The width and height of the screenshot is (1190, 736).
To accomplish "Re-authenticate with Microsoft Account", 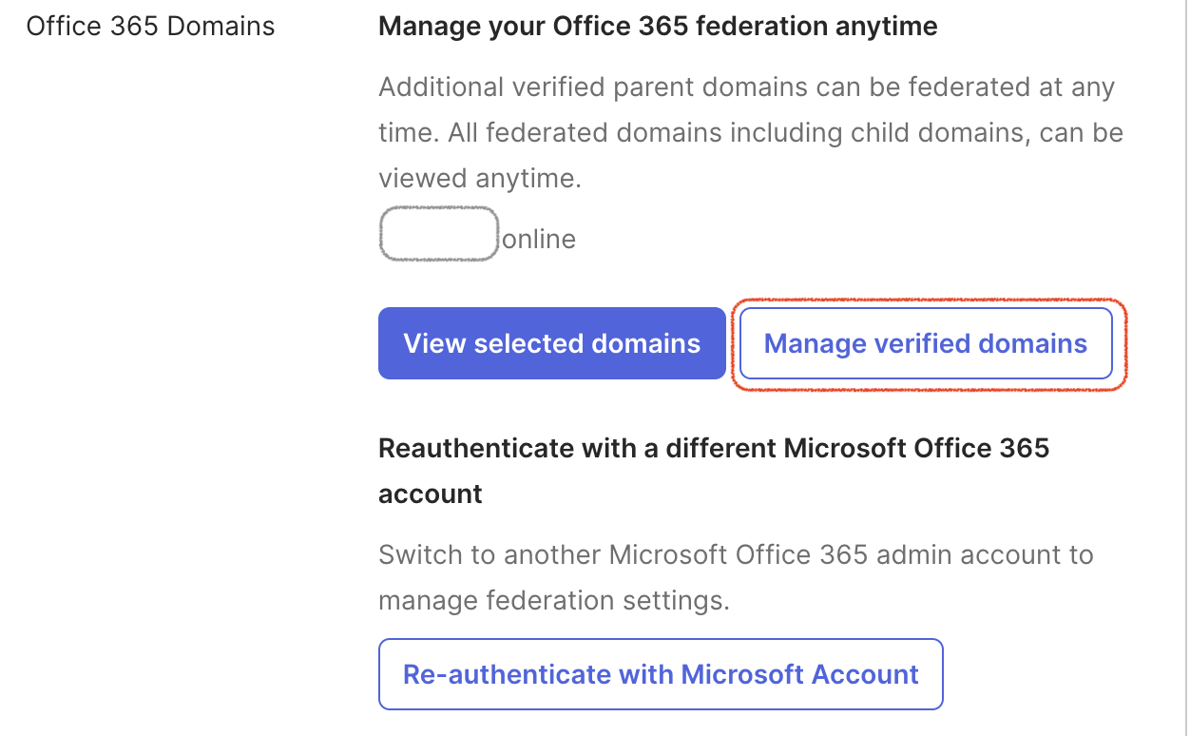I will (661, 674).
